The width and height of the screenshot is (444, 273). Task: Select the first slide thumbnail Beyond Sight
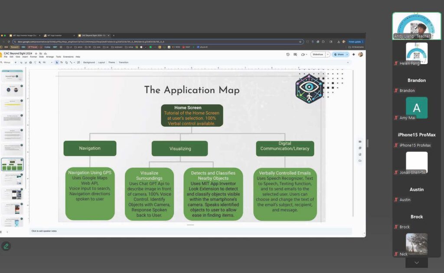point(12,77)
